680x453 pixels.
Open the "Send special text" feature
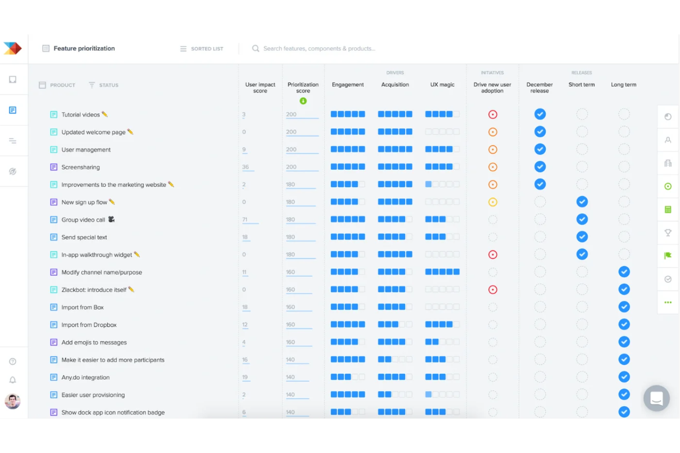[84, 237]
